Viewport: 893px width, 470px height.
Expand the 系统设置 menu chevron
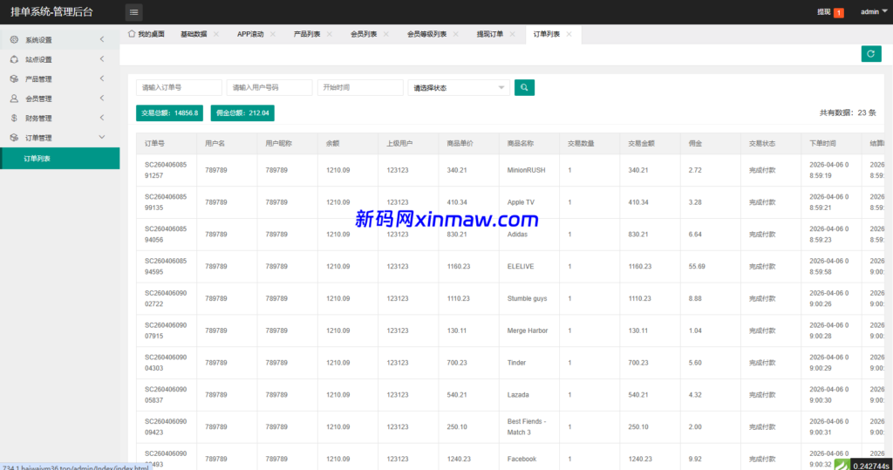(102, 39)
